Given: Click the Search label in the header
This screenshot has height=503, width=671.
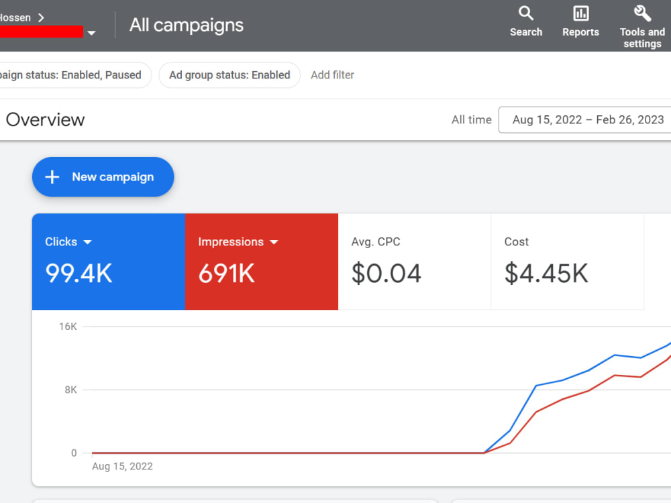Looking at the screenshot, I should pyautogui.click(x=526, y=32).
